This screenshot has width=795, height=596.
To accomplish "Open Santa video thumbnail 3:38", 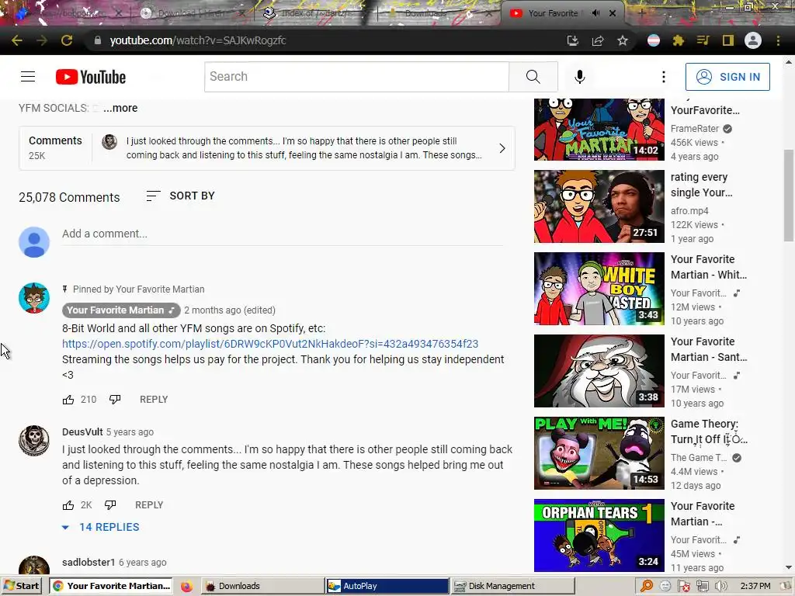I will [599, 371].
